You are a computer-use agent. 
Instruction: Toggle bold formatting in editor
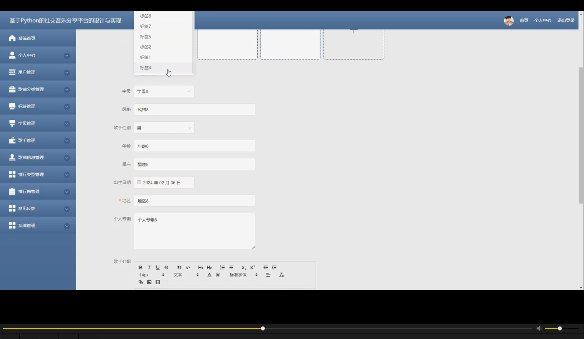pos(141,267)
